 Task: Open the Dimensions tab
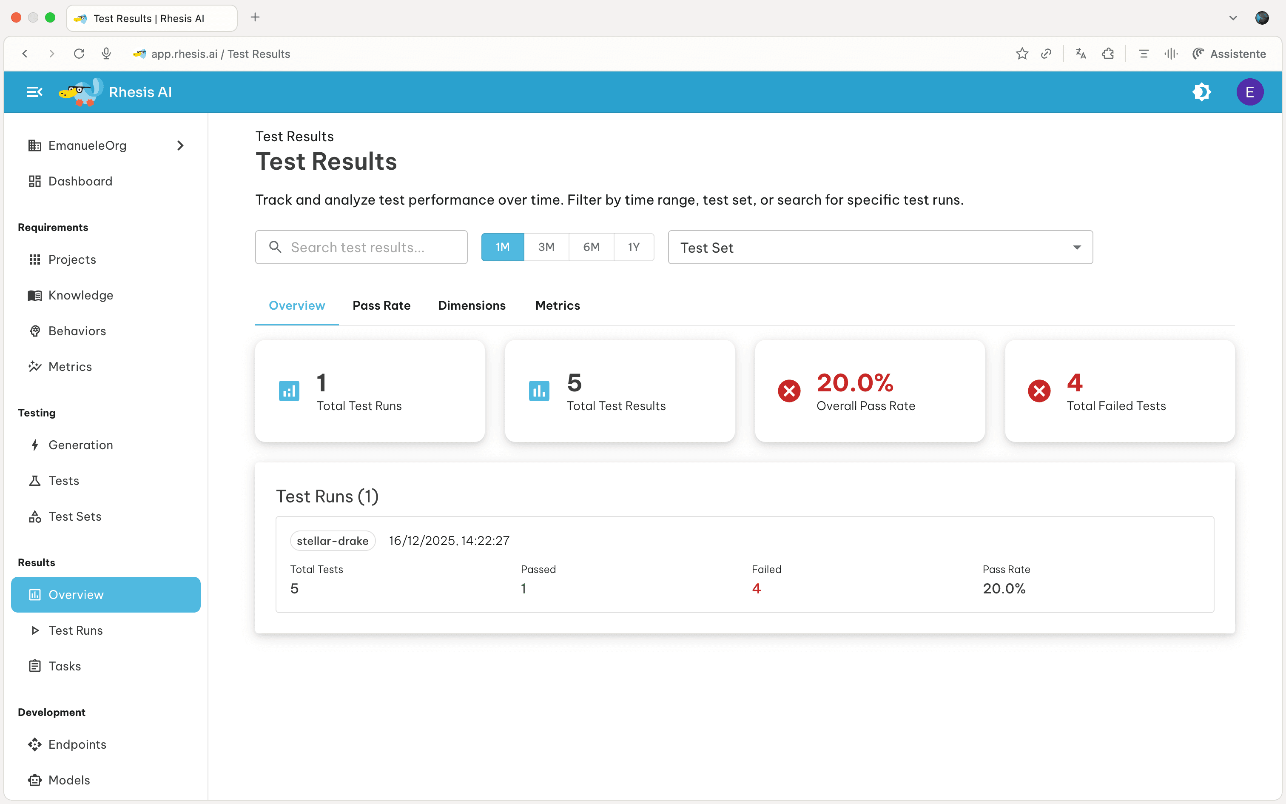click(x=472, y=305)
